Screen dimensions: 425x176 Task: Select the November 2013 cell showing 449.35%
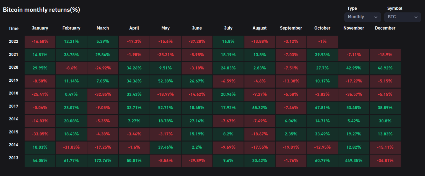354,161
